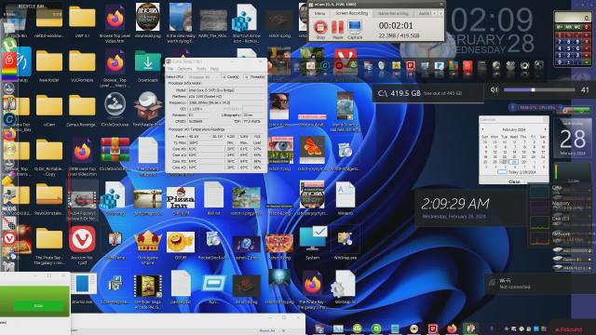Launch CircleDock.exe from desktop

click(115, 110)
